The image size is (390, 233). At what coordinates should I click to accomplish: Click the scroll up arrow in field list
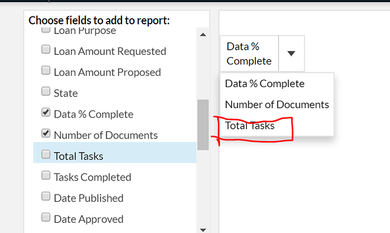click(x=203, y=34)
